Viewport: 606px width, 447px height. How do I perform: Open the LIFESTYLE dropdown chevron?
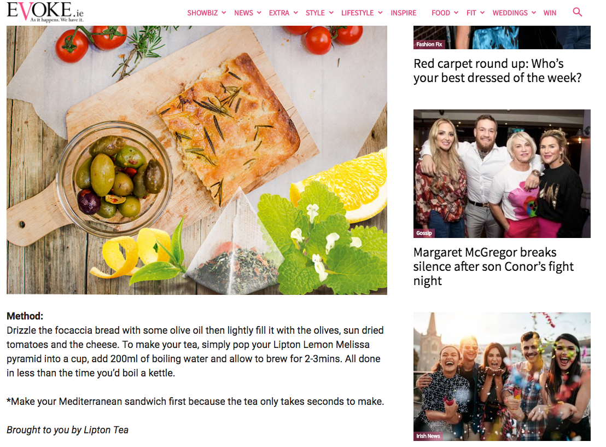[x=380, y=13]
